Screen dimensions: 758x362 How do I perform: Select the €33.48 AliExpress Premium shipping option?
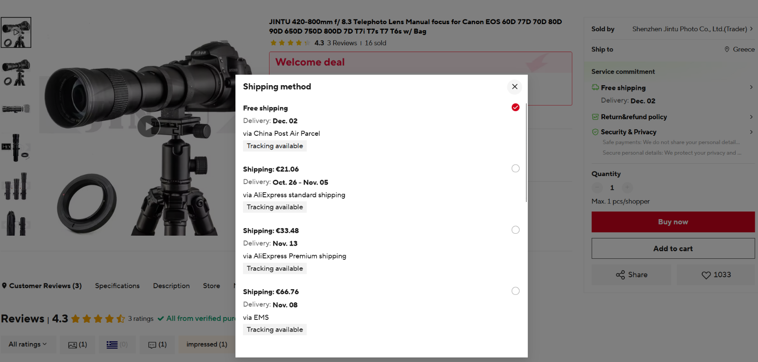pyautogui.click(x=515, y=230)
